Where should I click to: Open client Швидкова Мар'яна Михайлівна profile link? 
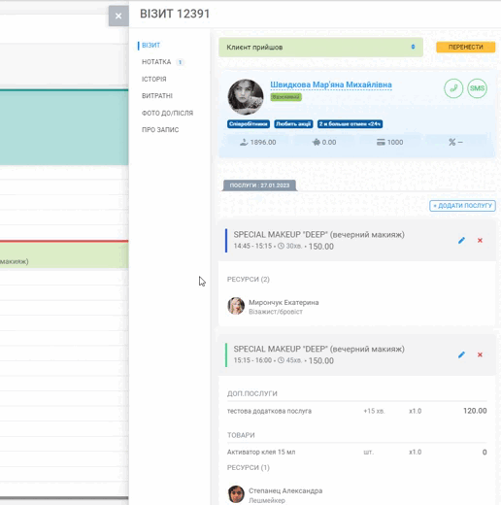[331, 84]
